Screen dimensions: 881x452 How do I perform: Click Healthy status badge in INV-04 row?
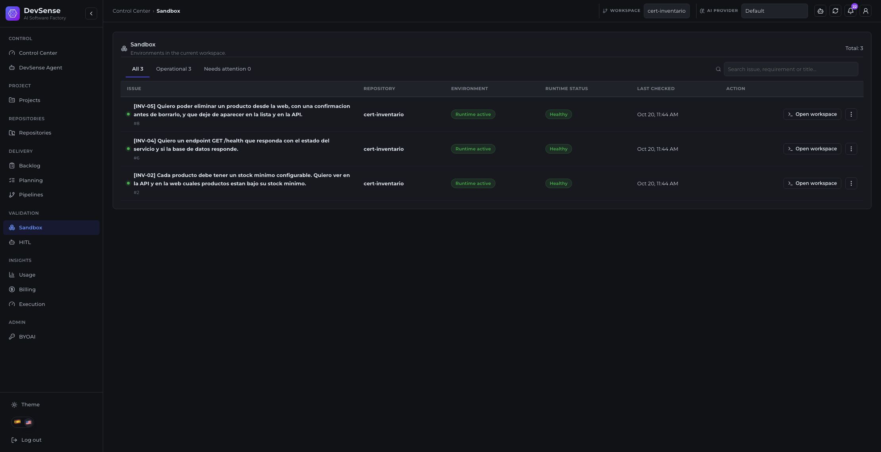point(559,149)
